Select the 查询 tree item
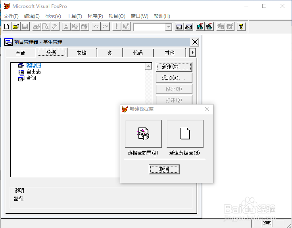The height and width of the screenshot is (228, 292). coord(31,78)
